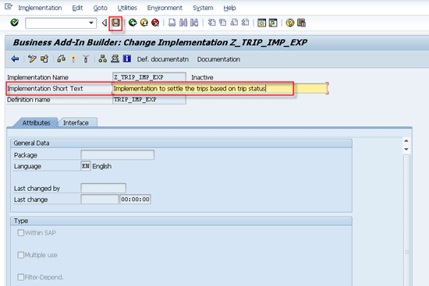Click the General Data group header
429x286 pixels.
(x=181, y=143)
